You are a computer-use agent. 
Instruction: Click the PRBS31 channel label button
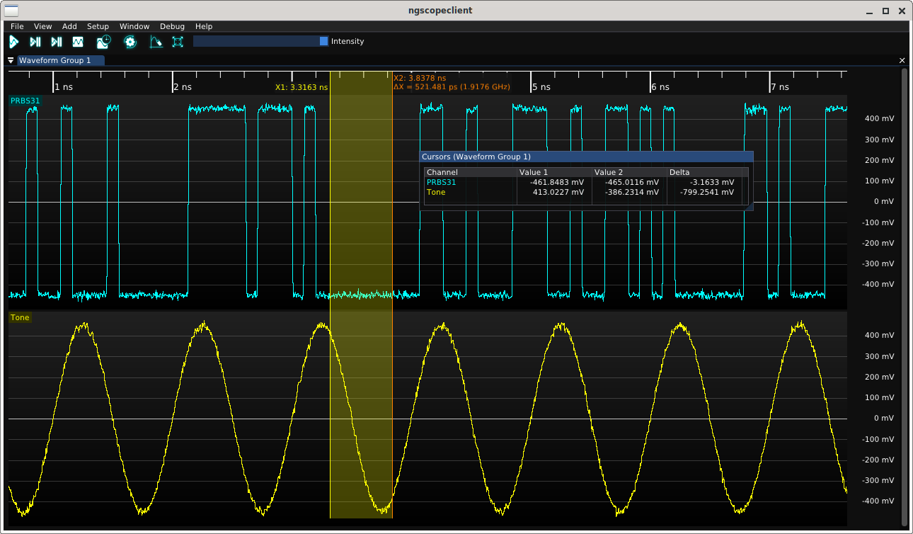(x=25, y=101)
